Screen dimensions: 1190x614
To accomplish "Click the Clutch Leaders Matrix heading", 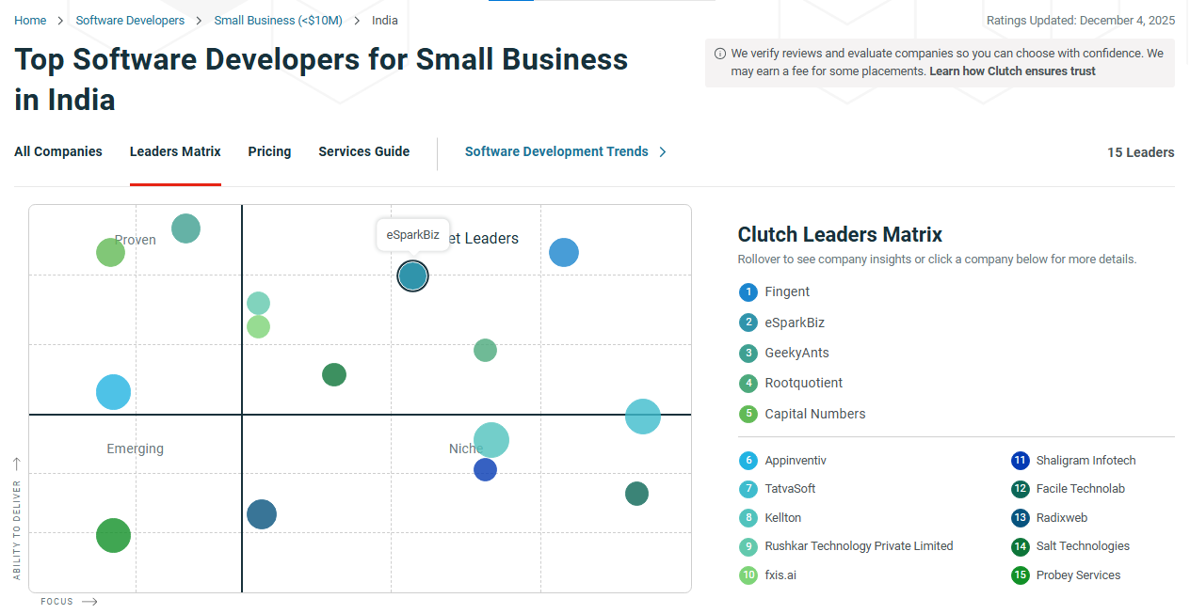I will click(x=840, y=234).
